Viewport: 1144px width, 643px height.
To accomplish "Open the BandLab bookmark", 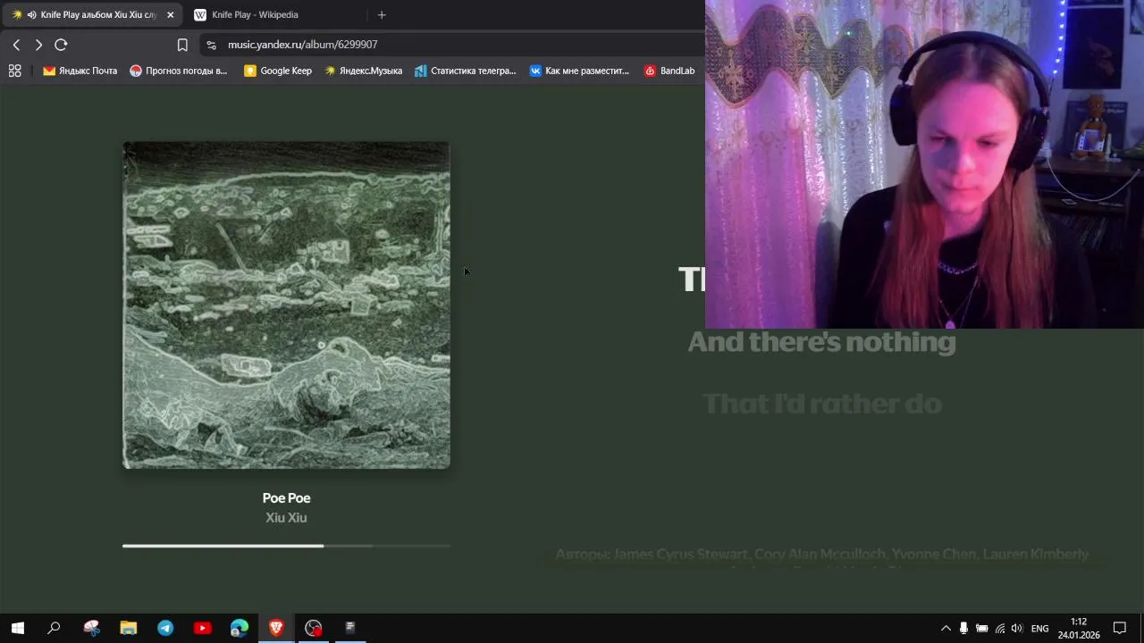I will (x=669, y=71).
